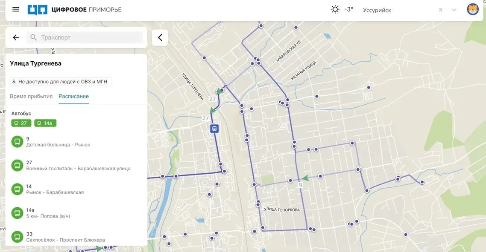Screen dimensions: 486x252
Task: Click the back arrow beside search
Action: [16, 37]
